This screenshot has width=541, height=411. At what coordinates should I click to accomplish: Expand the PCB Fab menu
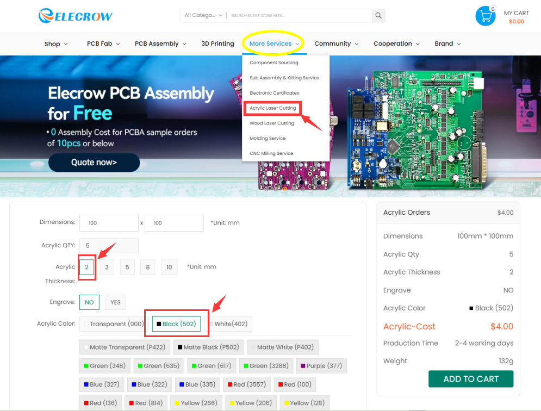point(103,43)
